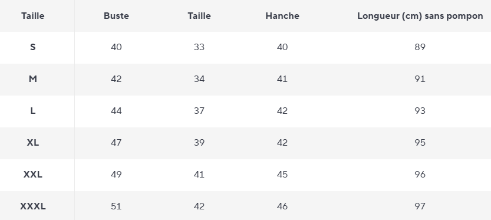Select the Longueur (cm) sans pompon header
Image resolution: width=491 pixels, height=220 pixels.
tap(420, 16)
